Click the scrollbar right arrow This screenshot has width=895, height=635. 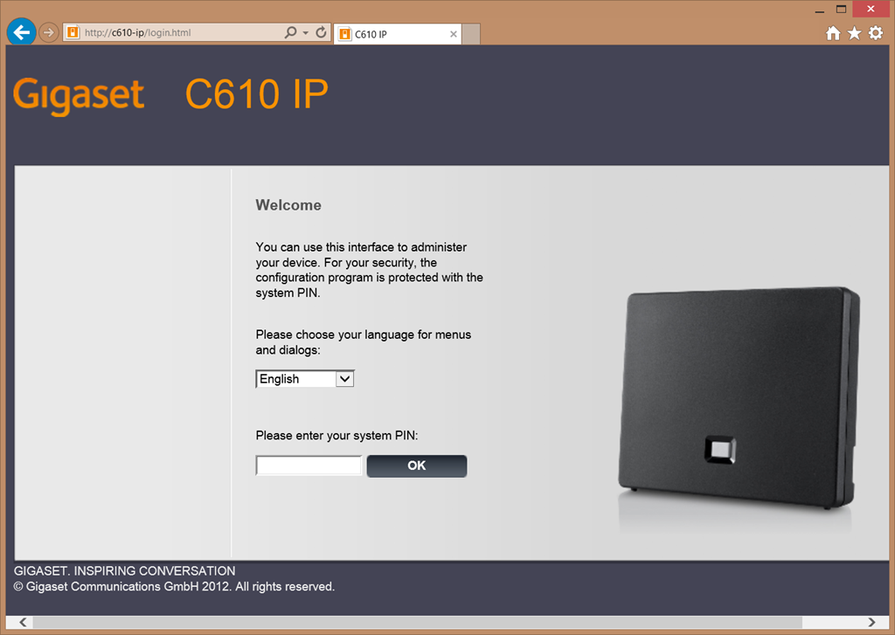(871, 622)
